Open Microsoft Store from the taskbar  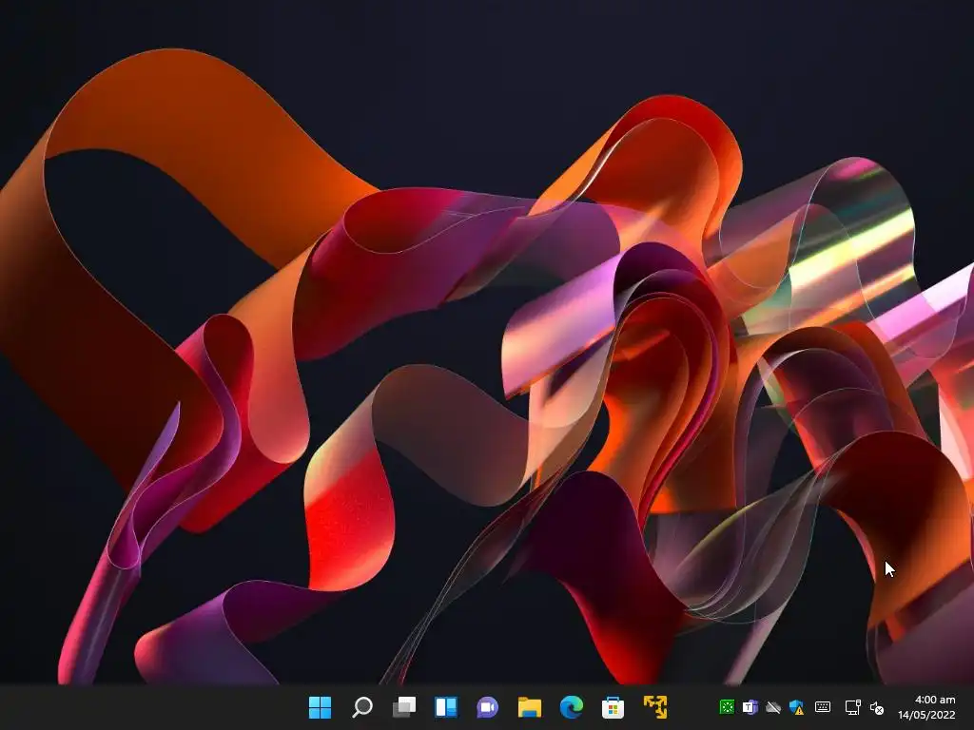click(614, 707)
